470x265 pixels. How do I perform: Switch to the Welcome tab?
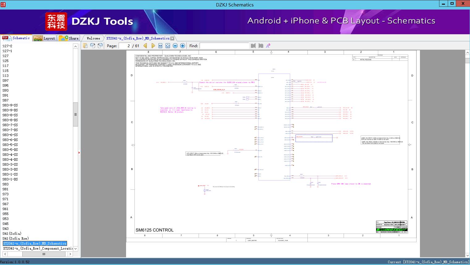tap(93, 38)
